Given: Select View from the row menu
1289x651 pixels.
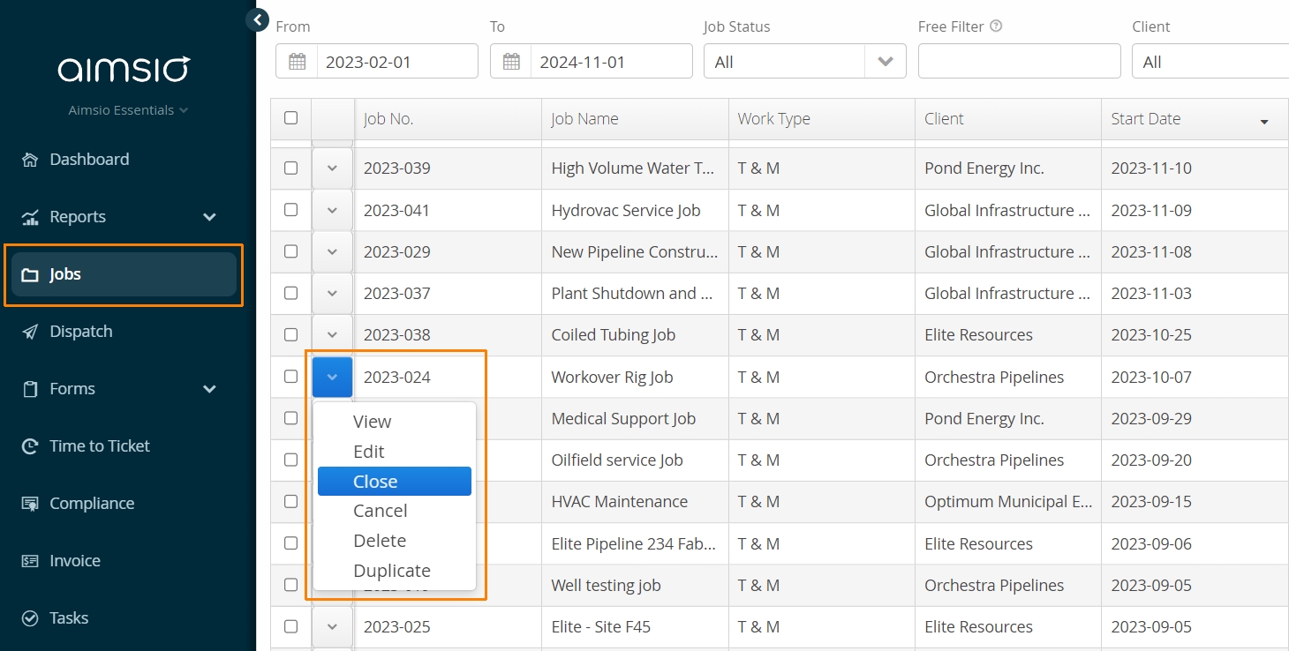Looking at the screenshot, I should pos(395,422).
